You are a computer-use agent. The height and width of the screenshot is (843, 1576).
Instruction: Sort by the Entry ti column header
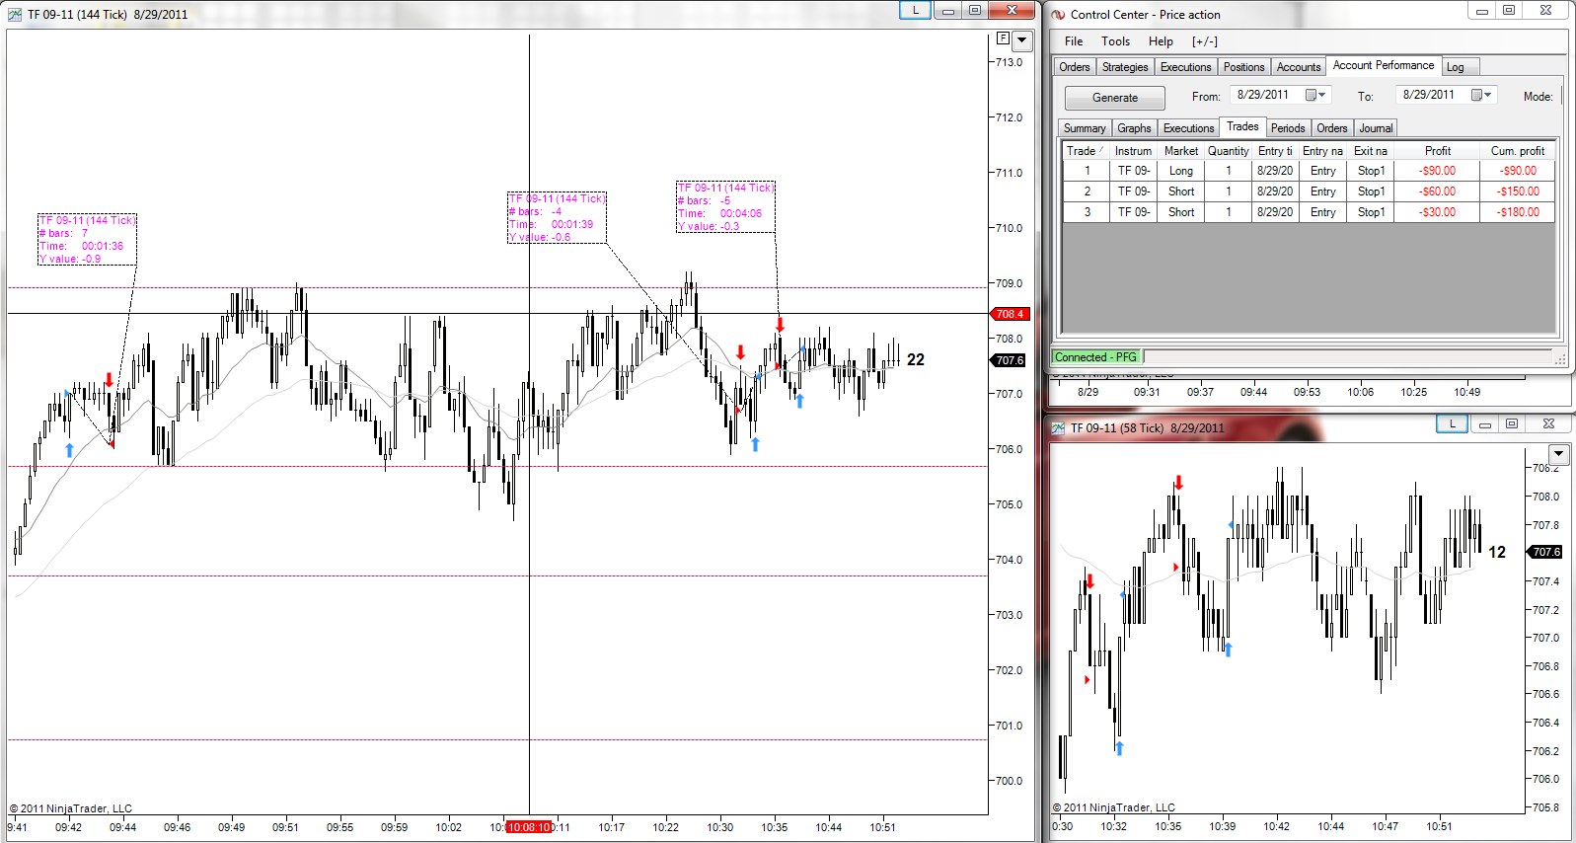(1275, 151)
